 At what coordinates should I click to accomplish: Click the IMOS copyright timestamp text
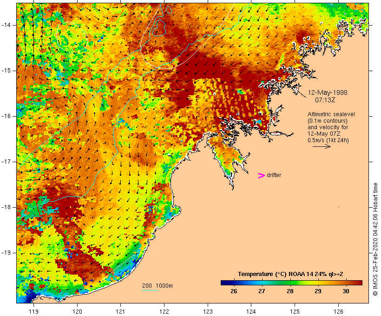(x=375, y=239)
